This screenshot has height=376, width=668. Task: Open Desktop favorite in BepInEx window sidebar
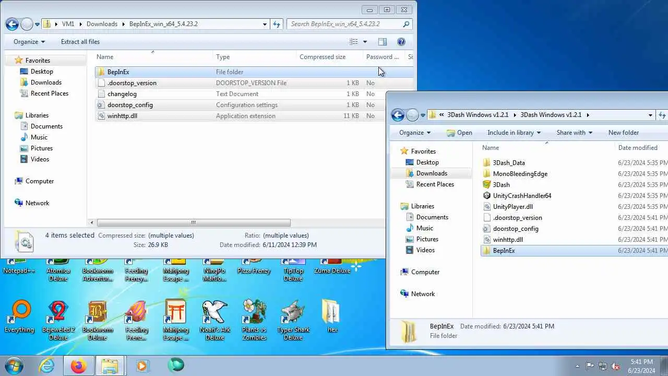pyautogui.click(x=42, y=72)
